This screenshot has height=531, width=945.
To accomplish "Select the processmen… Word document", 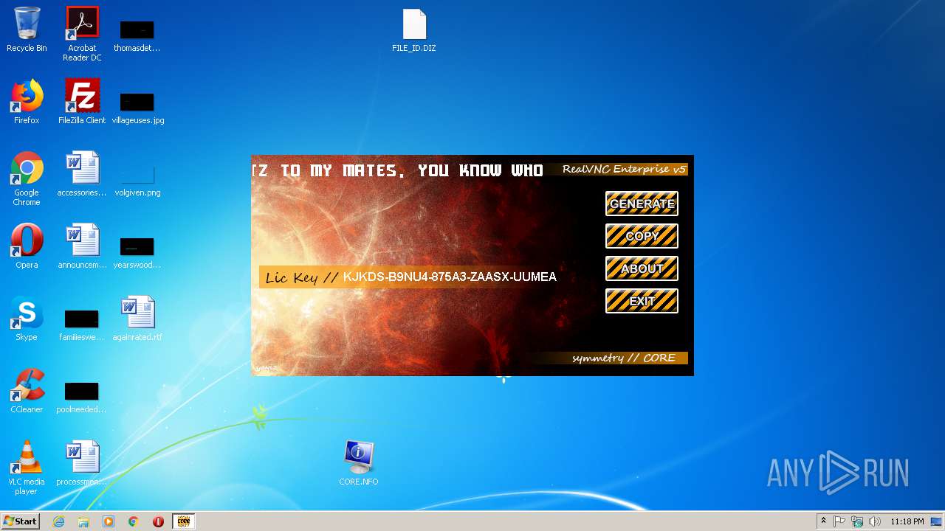I will pyautogui.click(x=82, y=463).
